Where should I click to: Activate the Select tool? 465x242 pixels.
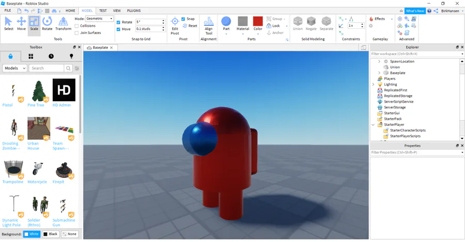tap(9, 24)
